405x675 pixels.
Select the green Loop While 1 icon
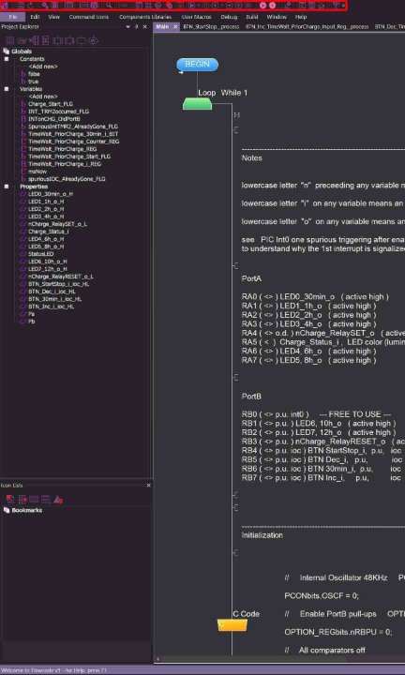197,104
